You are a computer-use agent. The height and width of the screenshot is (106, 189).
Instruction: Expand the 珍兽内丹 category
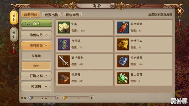(x=36, y=35)
